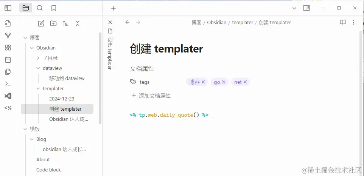Click Obsidian in the breadcrumb path
Viewport: 364px width, 176px height.
point(216,22)
